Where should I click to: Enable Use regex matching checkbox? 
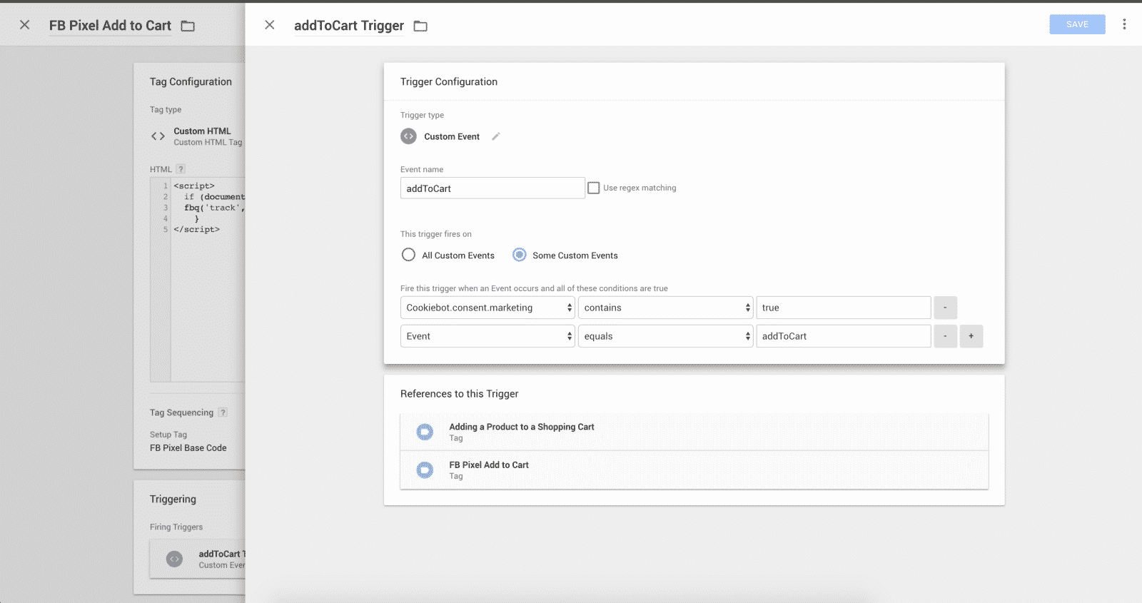(x=593, y=188)
